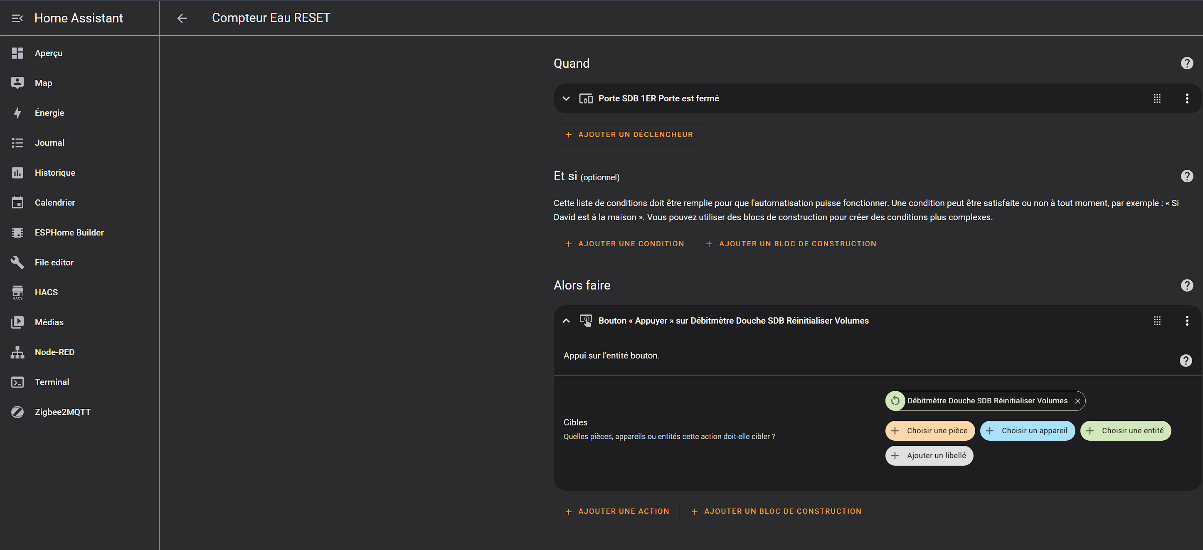Open the Journal menu item
The height and width of the screenshot is (550, 1203).
click(79, 143)
